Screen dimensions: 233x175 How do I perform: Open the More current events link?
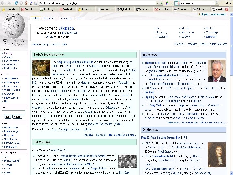(213, 122)
